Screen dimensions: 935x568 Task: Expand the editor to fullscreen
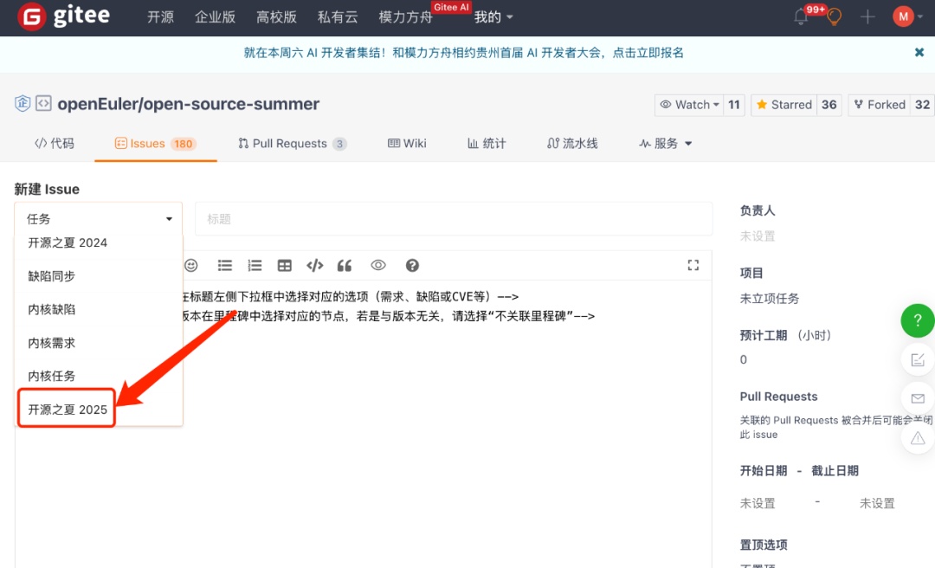(x=693, y=265)
